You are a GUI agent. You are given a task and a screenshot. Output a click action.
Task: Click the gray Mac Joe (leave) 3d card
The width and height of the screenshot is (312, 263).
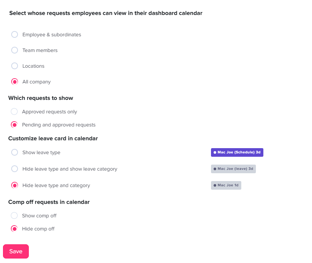pyautogui.click(x=233, y=169)
